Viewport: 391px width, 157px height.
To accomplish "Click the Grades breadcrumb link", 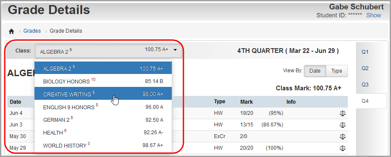I will (32, 31).
